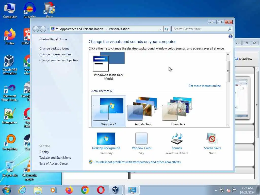
Task: Open Windows Explorer folder from taskbar
Action: tap(38, 190)
